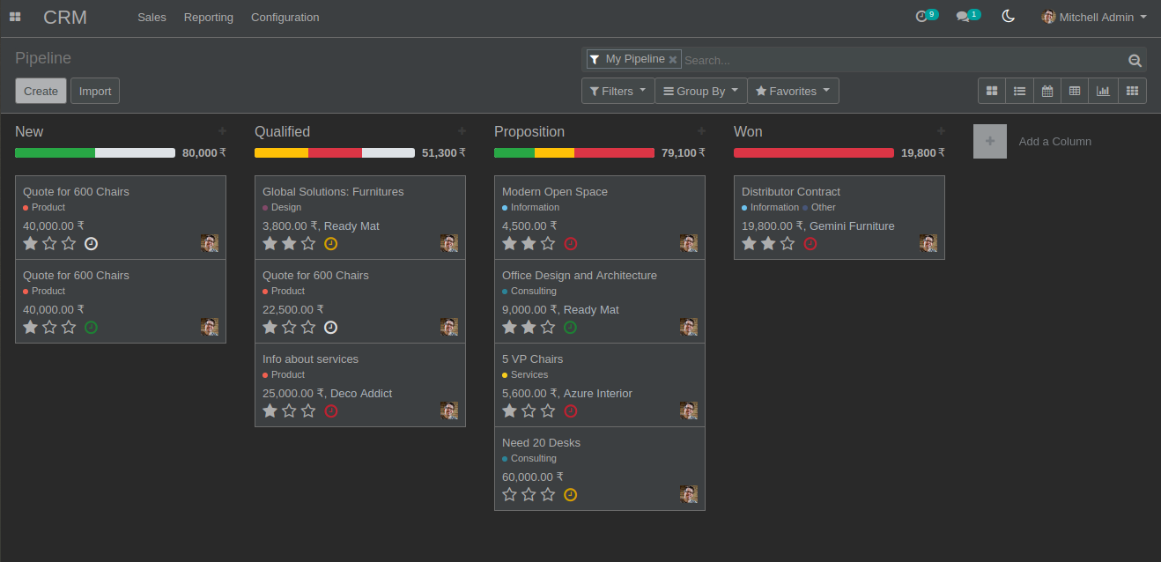Click salesperson avatar on Distributor Contract card
Viewport: 1161px width, 562px height.
928,243
